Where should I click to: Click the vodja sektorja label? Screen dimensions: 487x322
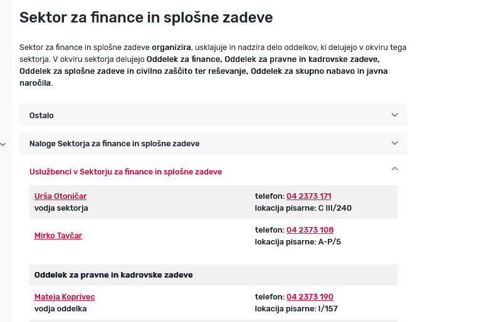61,208
